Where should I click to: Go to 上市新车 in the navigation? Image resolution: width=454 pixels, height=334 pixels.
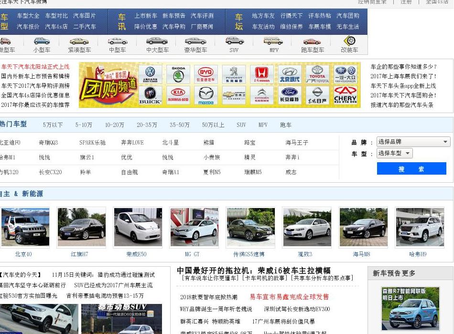pyautogui.click(x=146, y=16)
